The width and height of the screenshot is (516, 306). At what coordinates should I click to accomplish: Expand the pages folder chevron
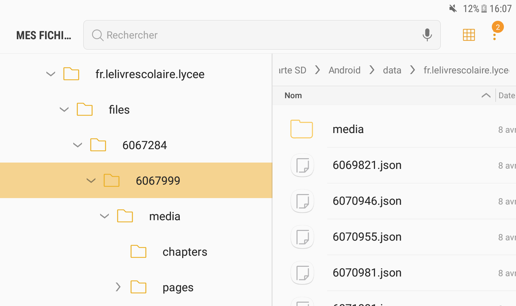(118, 287)
